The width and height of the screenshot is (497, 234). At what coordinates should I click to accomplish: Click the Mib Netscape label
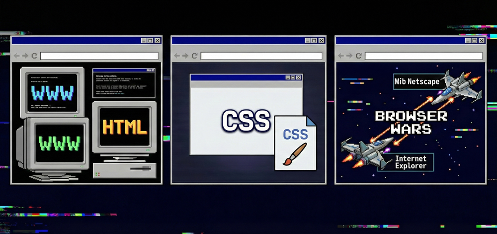coord(417,81)
